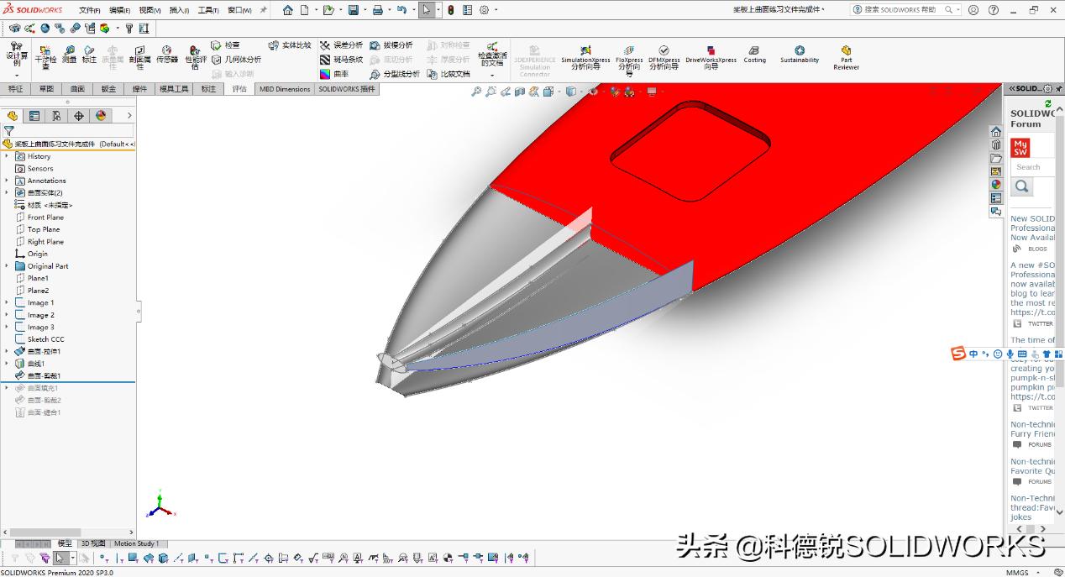Screen dimensions: 1065x577
Task: Open the 设计算例 dropdown arrow
Action: (16, 76)
